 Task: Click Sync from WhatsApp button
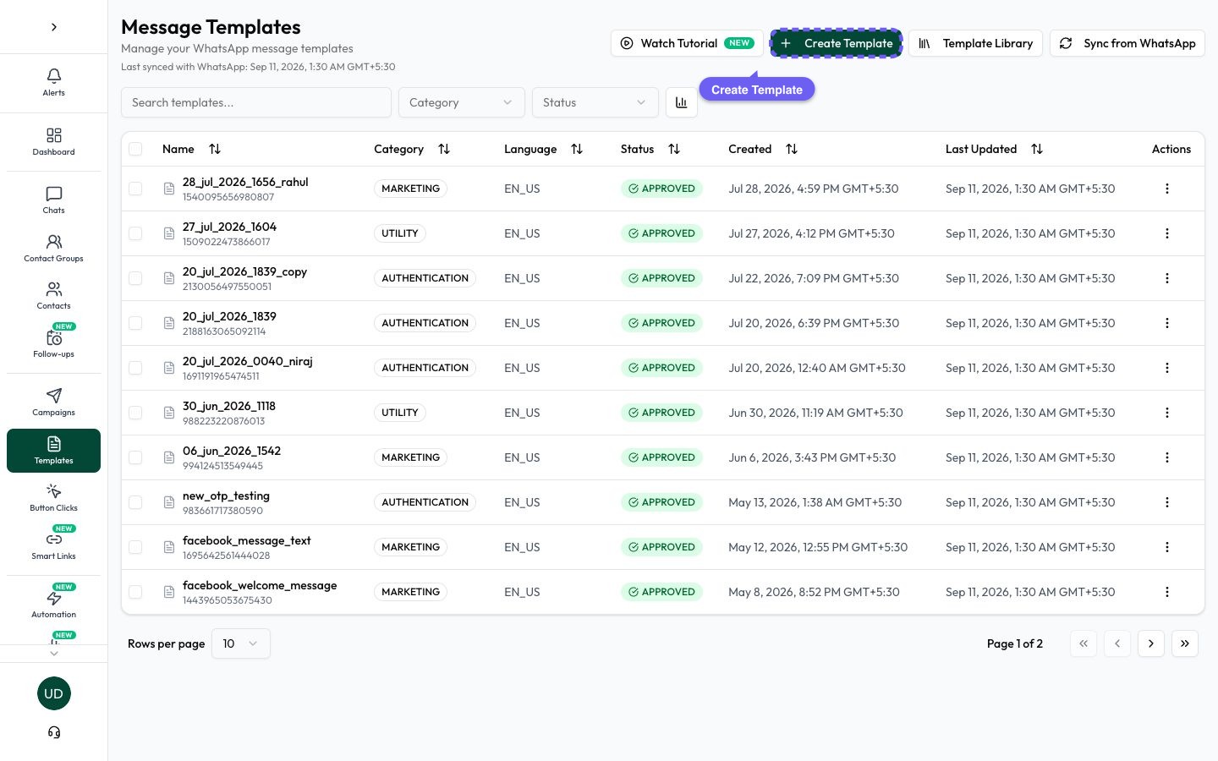point(1127,43)
